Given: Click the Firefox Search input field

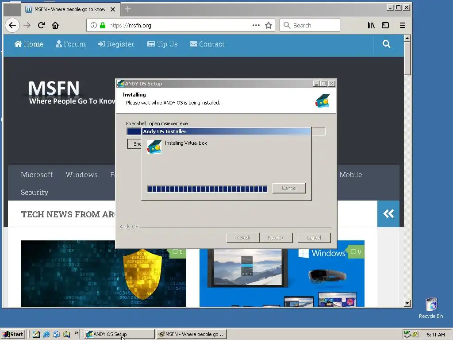Looking at the screenshot, I should click(310, 25).
